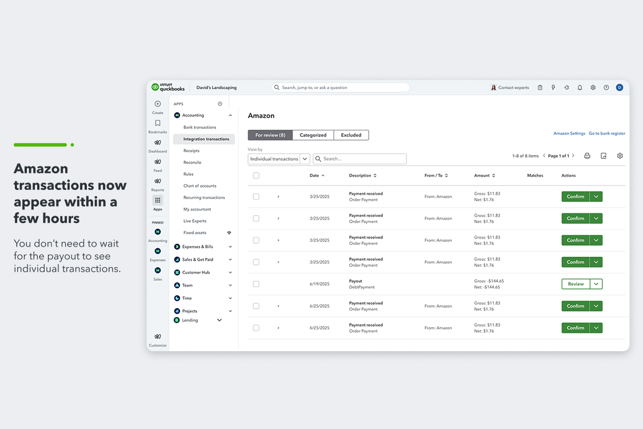Image resolution: width=643 pixels, height=429 pixels.
Task: Open the Amazon Settings link
Action: (x=569, y=133)
